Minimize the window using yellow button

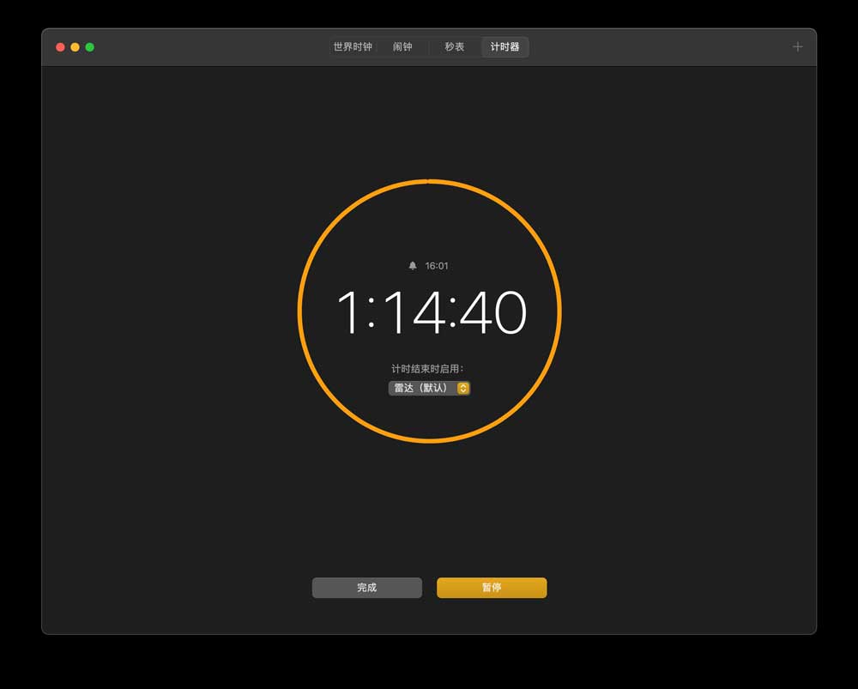tap(75, 47)
